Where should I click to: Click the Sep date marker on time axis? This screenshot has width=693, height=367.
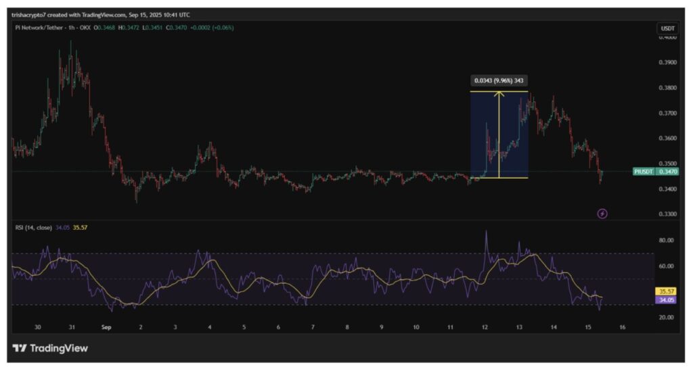coord(106,326)
